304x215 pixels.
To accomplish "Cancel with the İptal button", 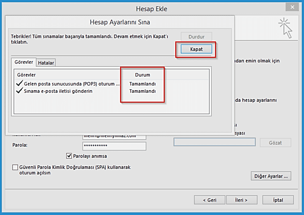I will click(x=278, y=200).
